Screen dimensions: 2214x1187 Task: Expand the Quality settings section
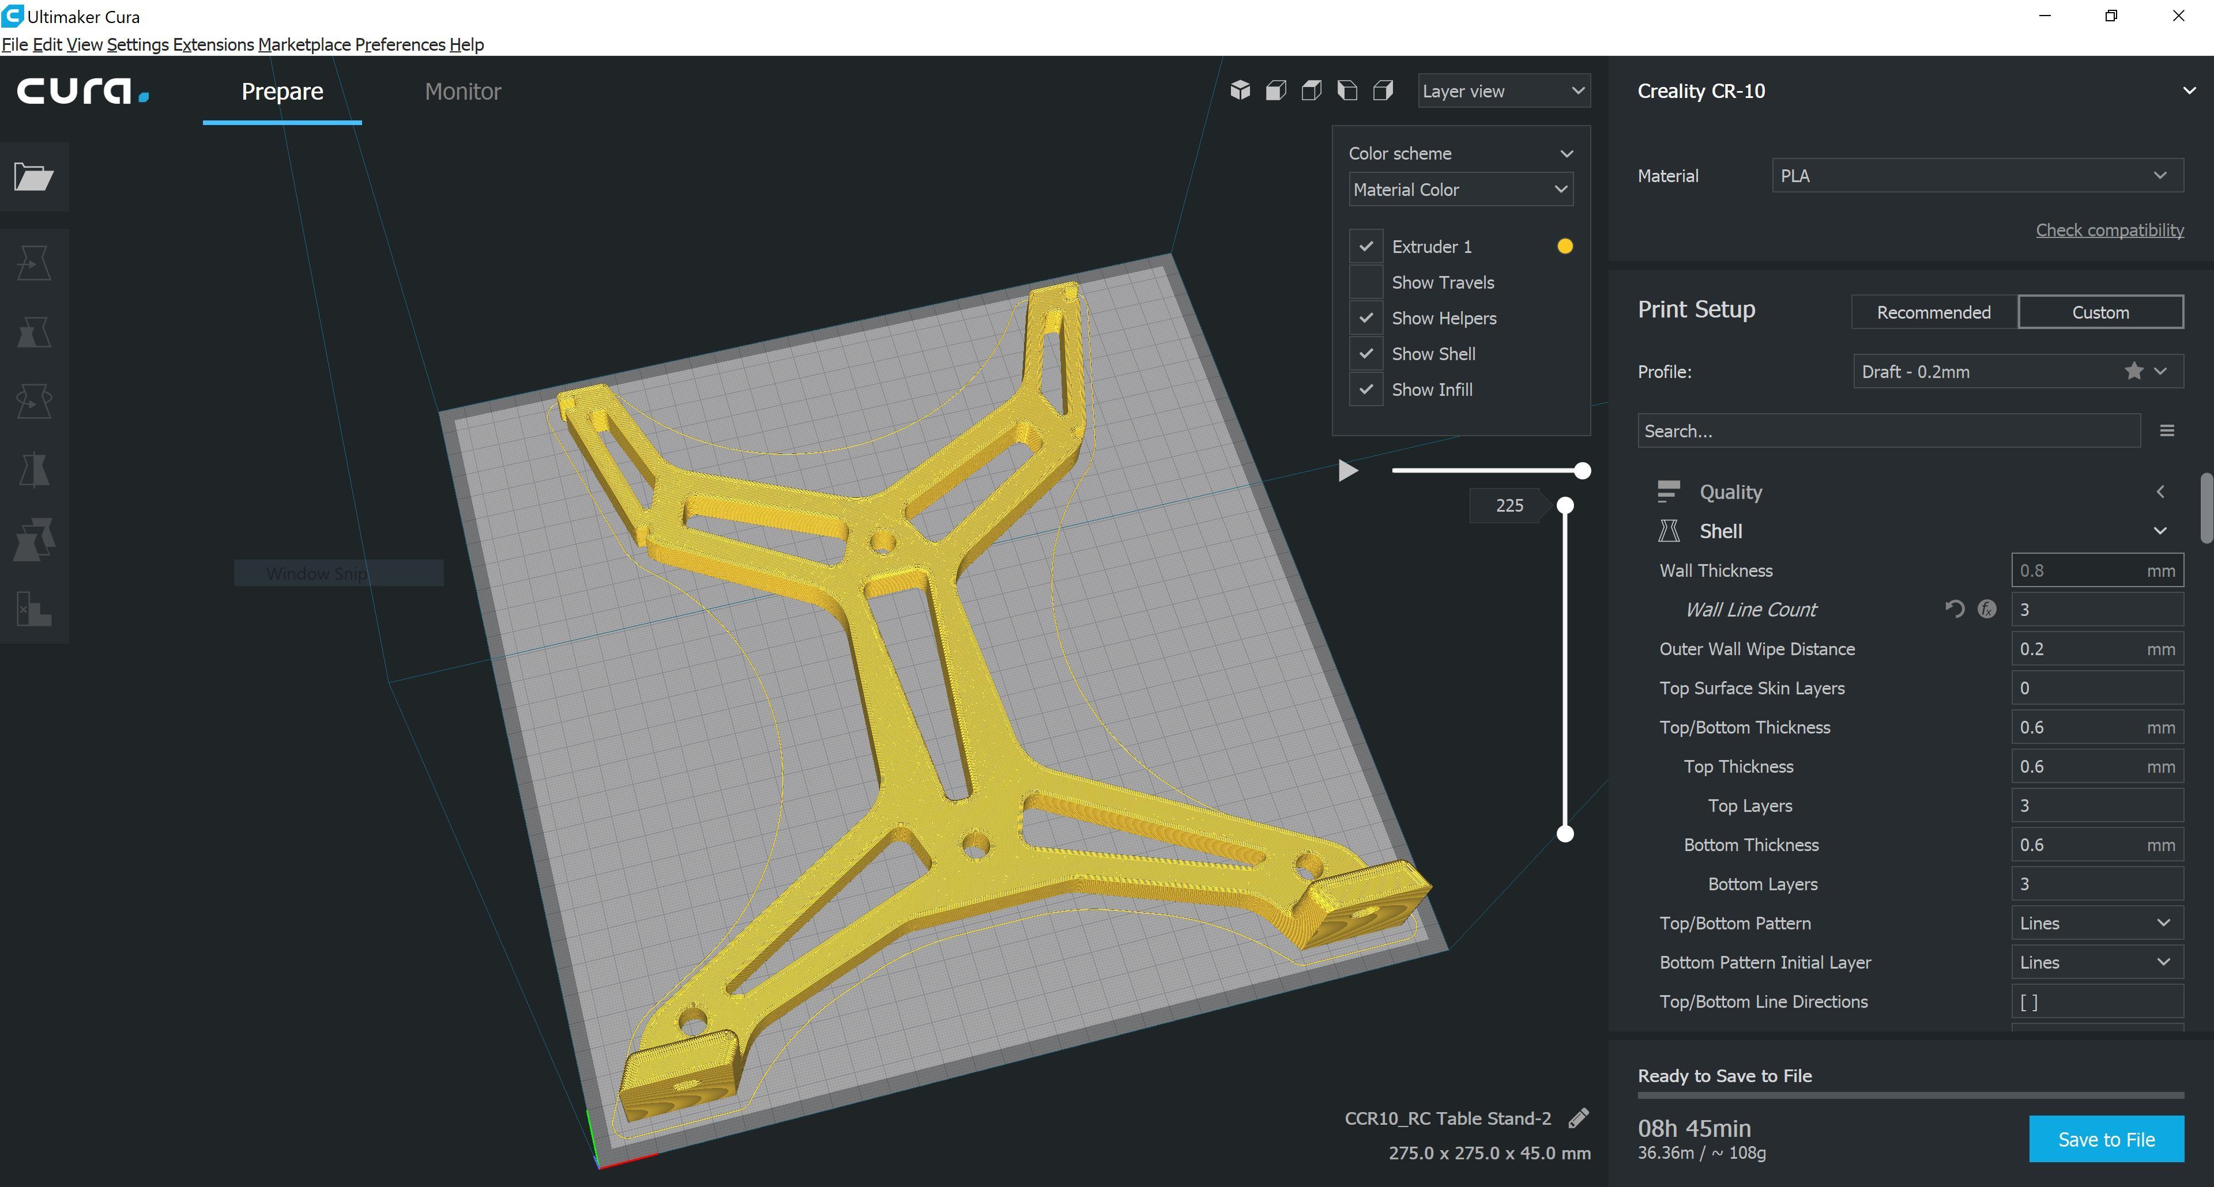1731,492
